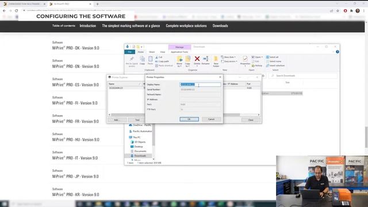Click the Search Downloads box
This screenshot has height=207, width=368.
(x=303, y=75)
